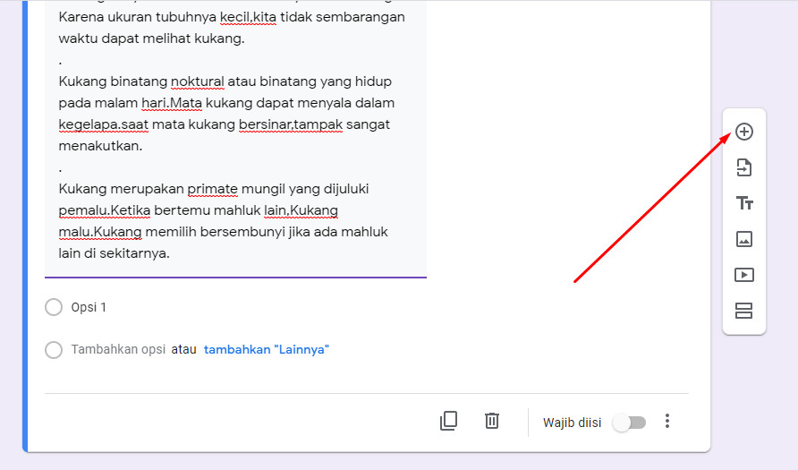The height and width of the screenshot is (470, 798).
Task: Click the Tambahkan opsi radio circle
Action: 54,350
